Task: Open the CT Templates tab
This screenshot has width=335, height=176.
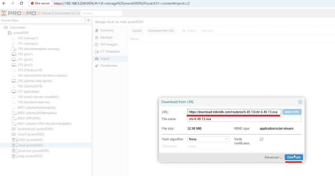Action: (x=110, y=51)
